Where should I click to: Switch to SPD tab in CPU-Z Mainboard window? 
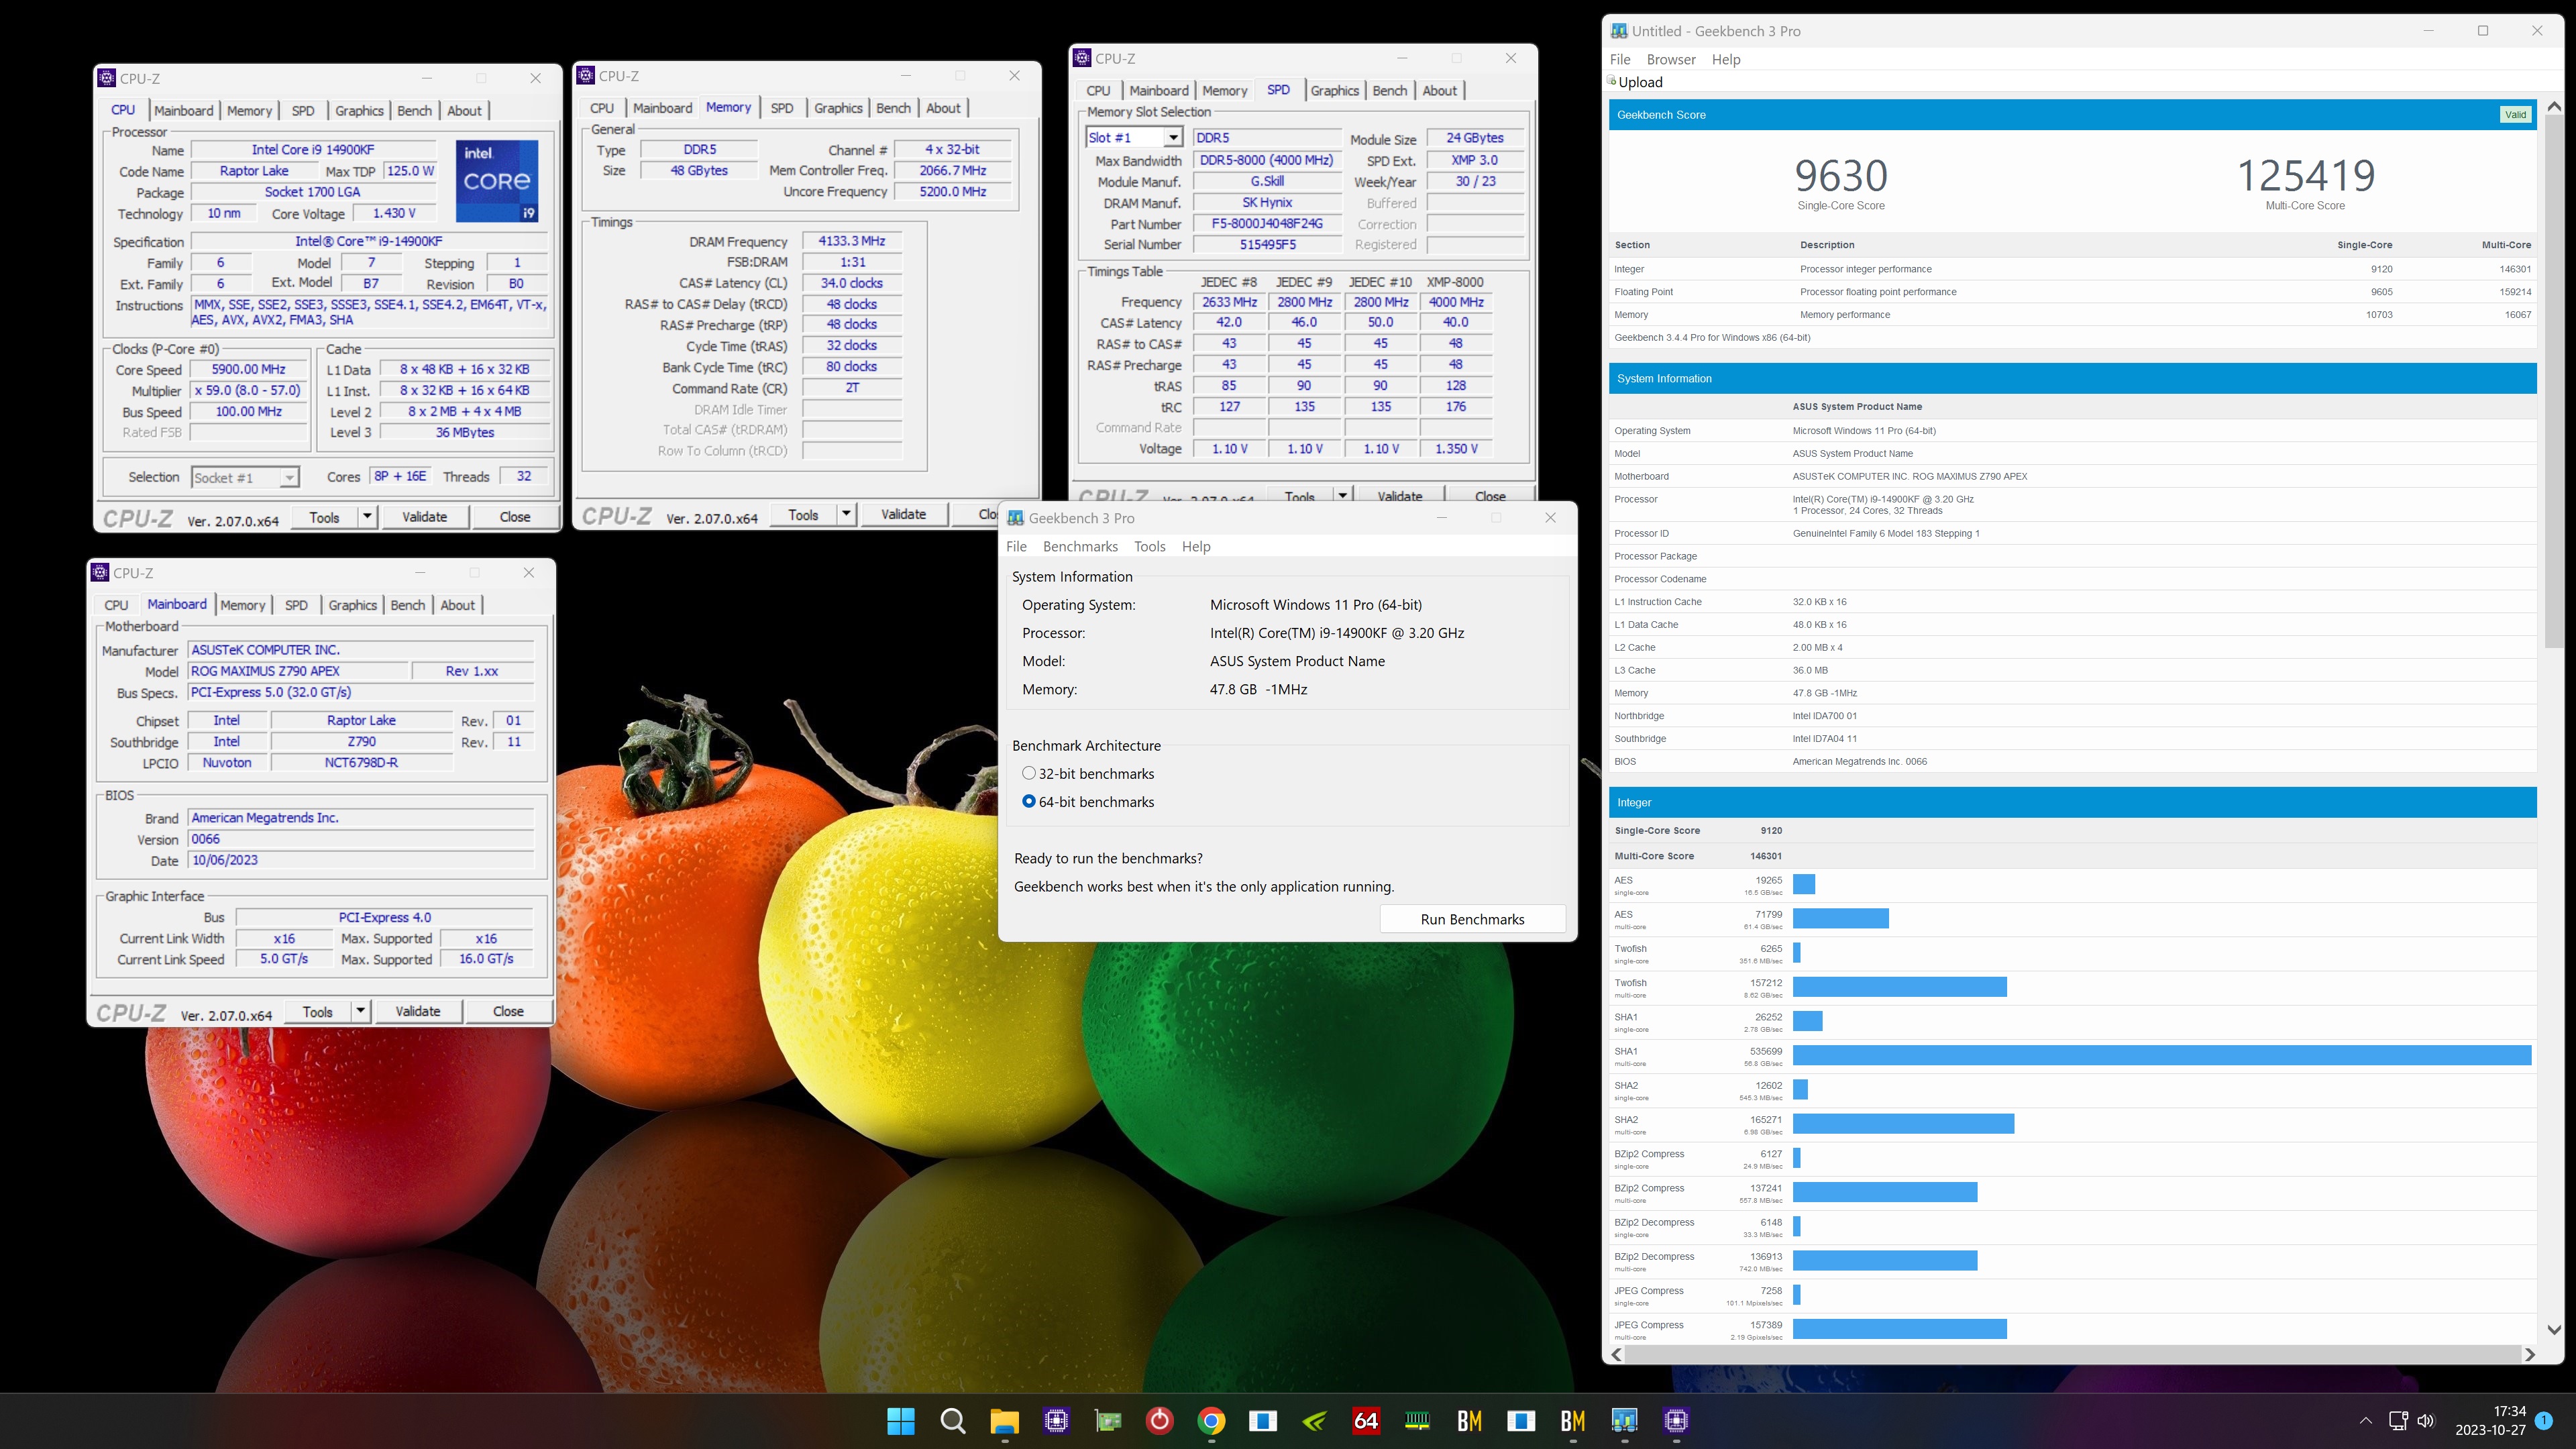pos(296,605)
